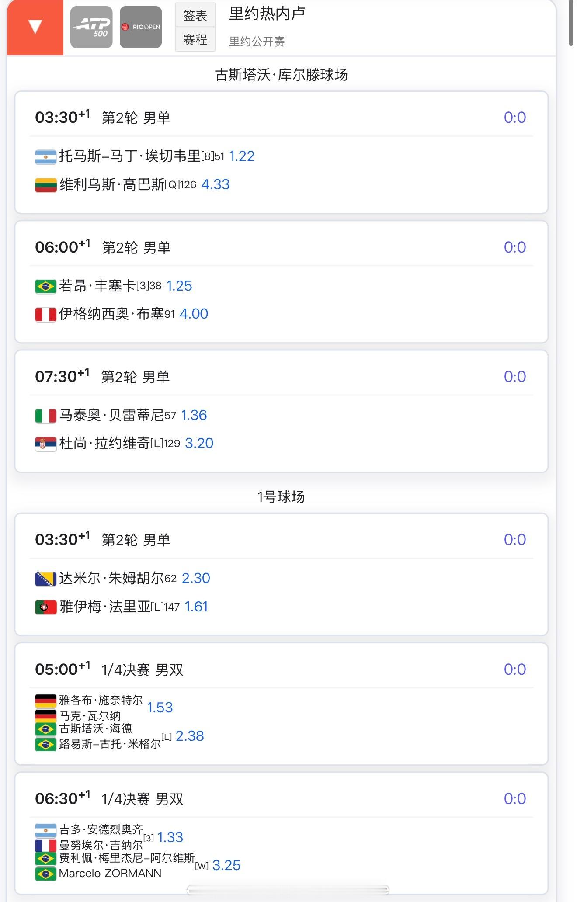The image size is (577, 902).
Task: Collapse tournament with the orange arrow
Action: (35, 27)
